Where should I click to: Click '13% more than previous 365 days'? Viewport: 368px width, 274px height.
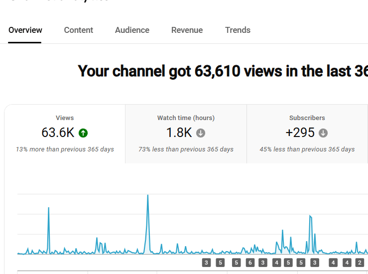[65, 149]
